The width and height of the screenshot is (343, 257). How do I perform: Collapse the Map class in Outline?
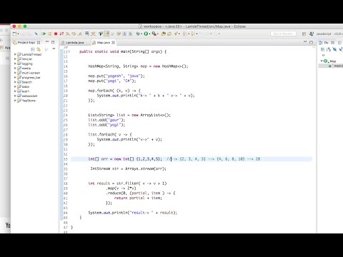[x=322, y=61]
